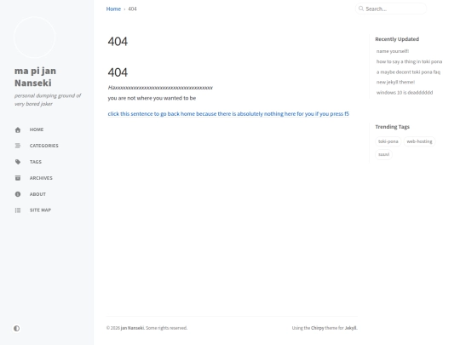Select the suwi trending tag
Viewport: 460px width, 345px height.
click(383, 154)
